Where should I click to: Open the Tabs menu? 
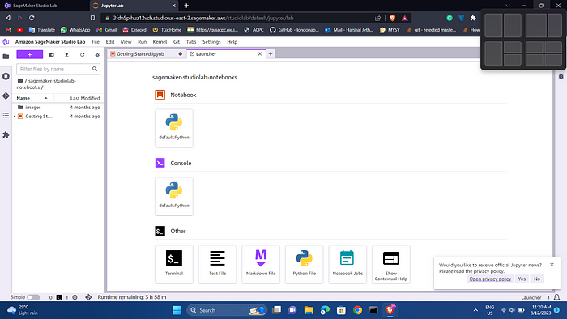click(191, 42)
